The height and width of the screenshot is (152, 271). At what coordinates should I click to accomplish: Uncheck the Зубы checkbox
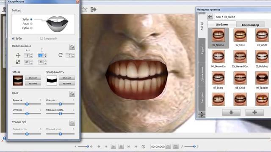[13, 38]
